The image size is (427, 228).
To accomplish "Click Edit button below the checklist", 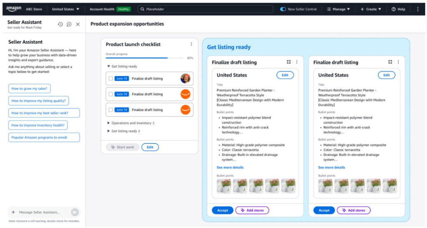I will tap(150, 147).
